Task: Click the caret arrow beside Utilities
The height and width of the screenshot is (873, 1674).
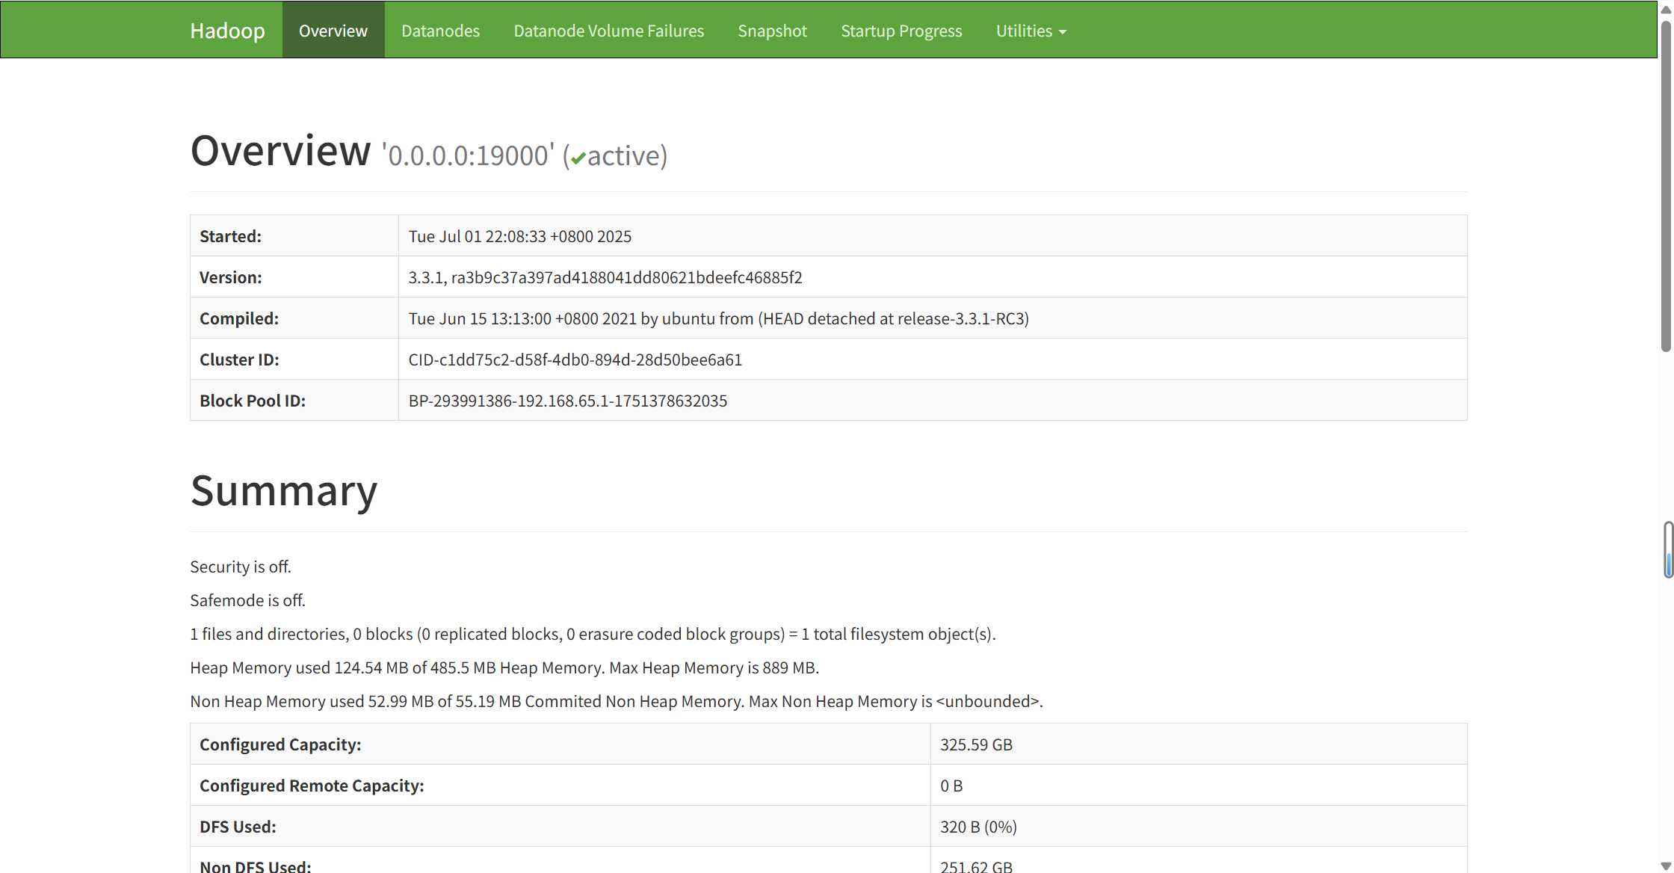Action: coord(1063,32)
